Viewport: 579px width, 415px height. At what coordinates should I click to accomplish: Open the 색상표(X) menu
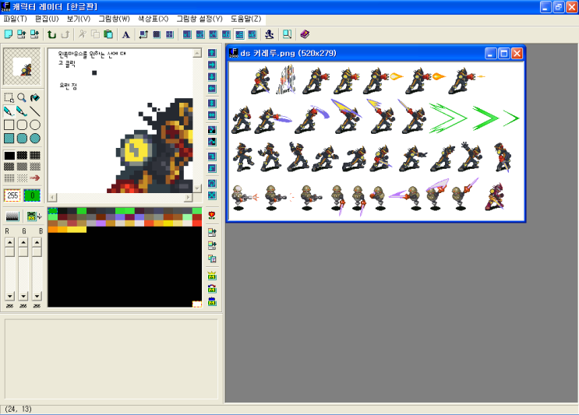click(154, 19)
